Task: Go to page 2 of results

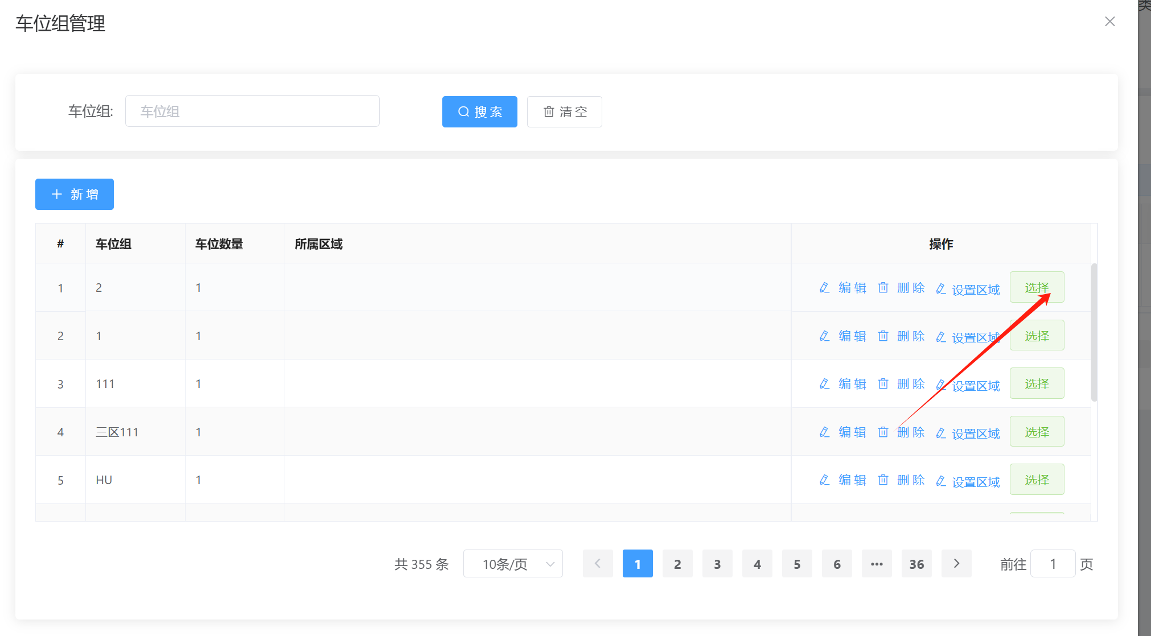Action: (677, 564)
